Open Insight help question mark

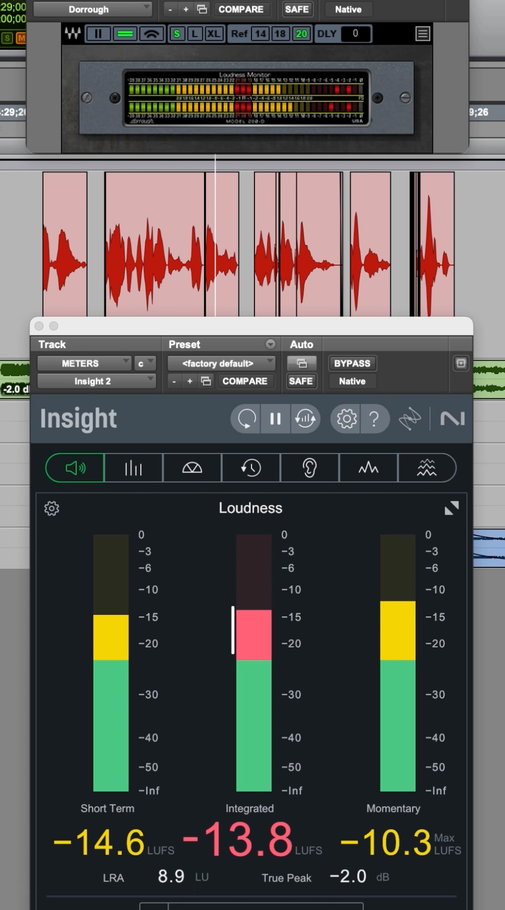tap(374, 418)
